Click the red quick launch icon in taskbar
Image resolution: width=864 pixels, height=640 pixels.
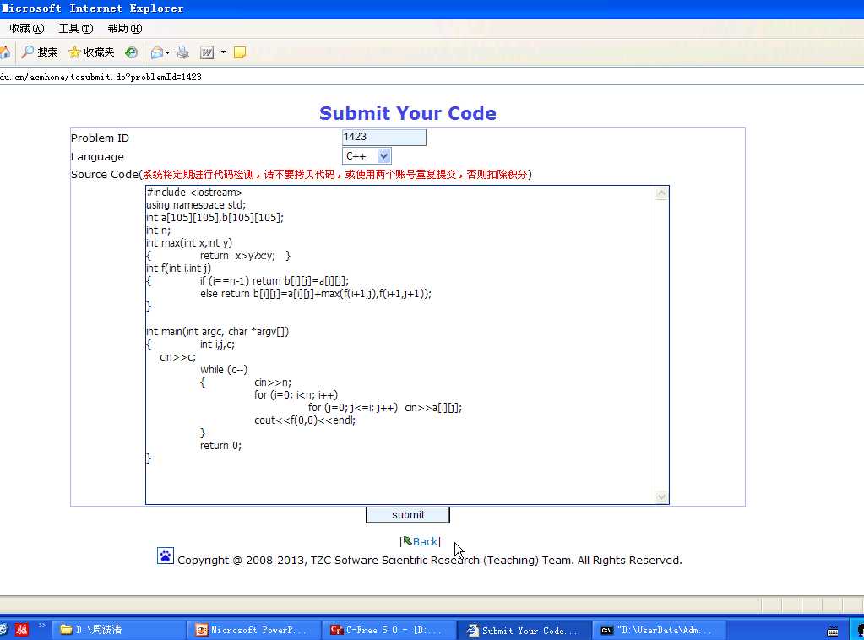[x=21, y=630]
